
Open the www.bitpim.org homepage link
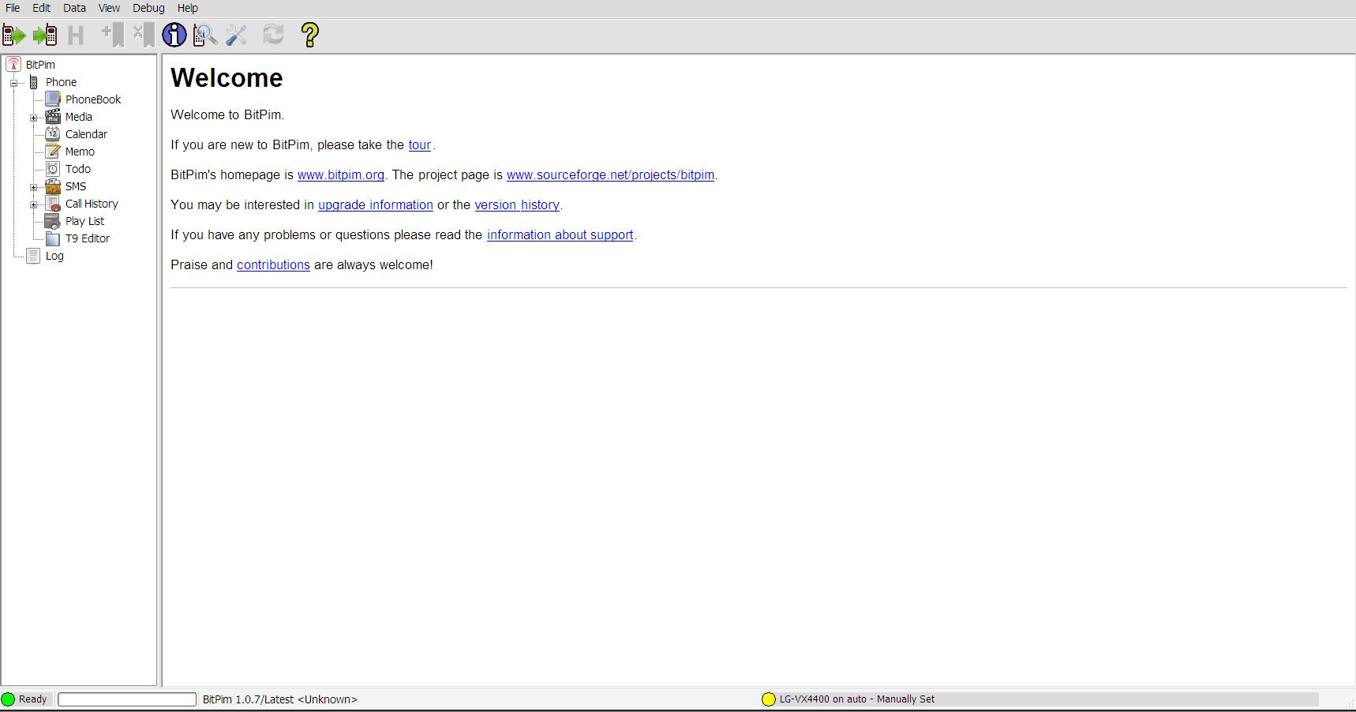[341, 175]
